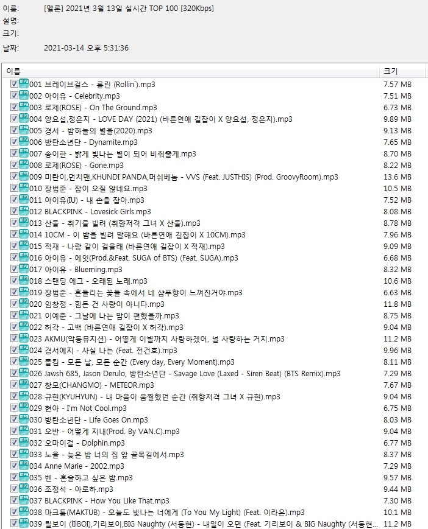Click the MP3 icon for 019 장범준 샴푸향이

(x=24, y=292)
